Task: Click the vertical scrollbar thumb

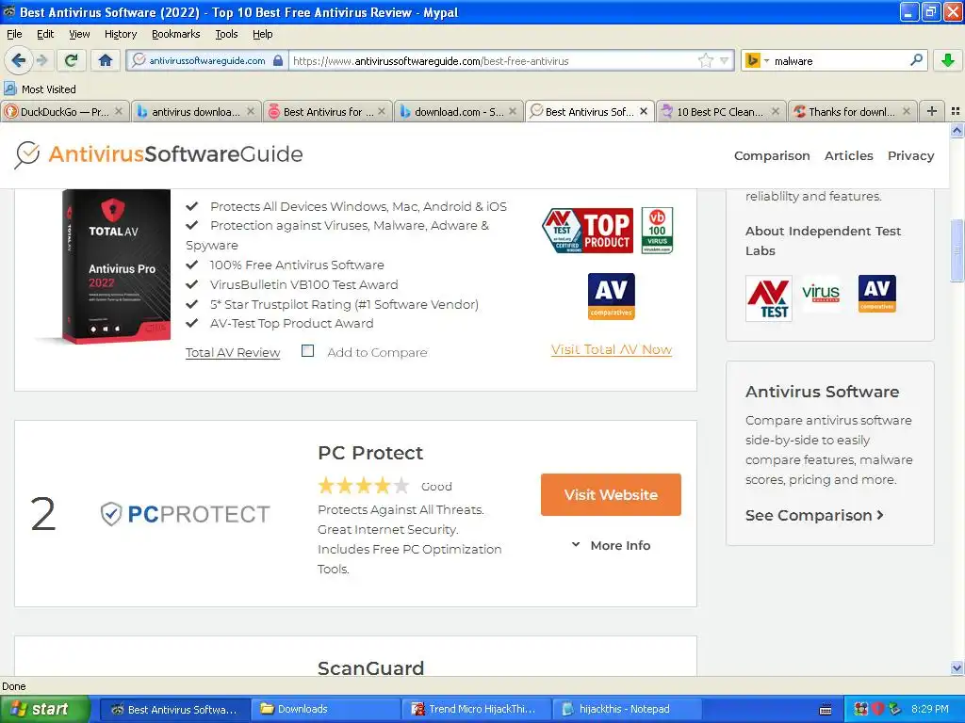Action: click(957, 250)
